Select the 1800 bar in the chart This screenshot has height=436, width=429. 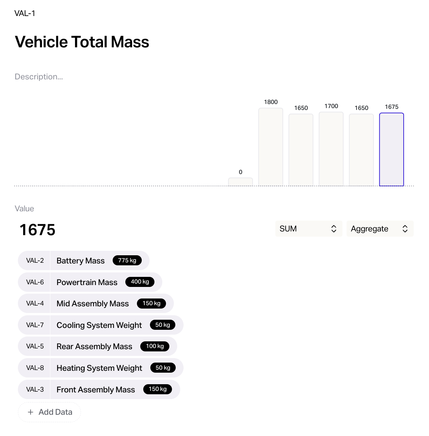[270, 147]
